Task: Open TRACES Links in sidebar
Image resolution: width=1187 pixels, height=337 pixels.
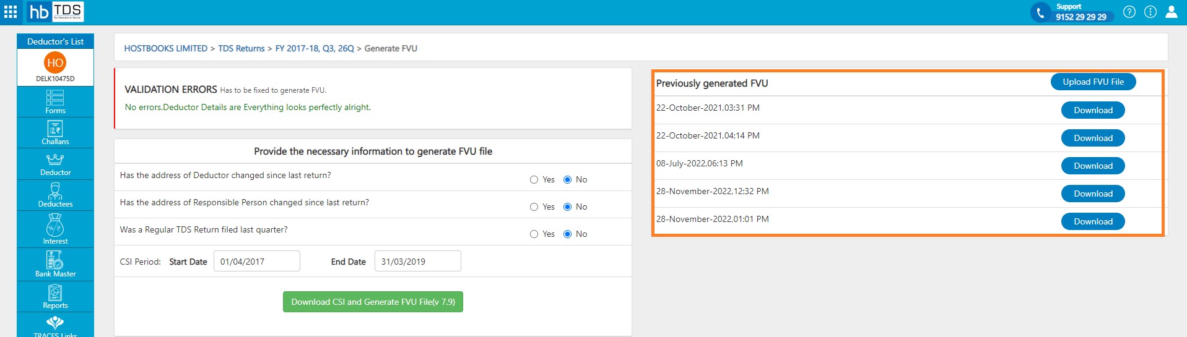Action: pyautogui.click(x=55, y=326)
